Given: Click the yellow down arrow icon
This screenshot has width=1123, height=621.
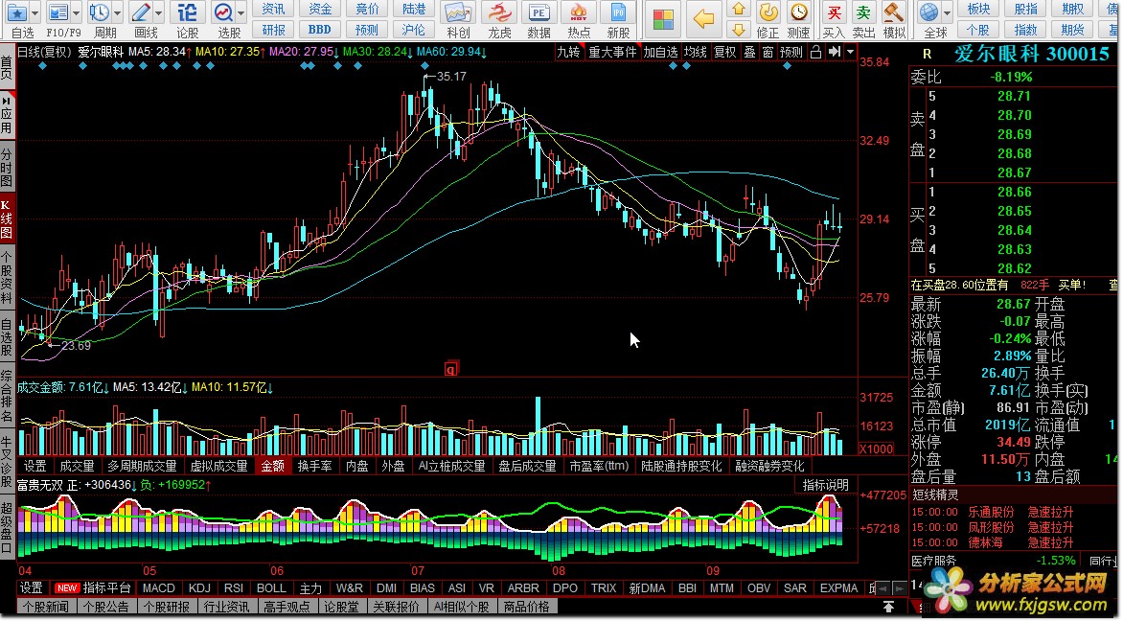Looking at the screenshot, I should coord(739,30).
